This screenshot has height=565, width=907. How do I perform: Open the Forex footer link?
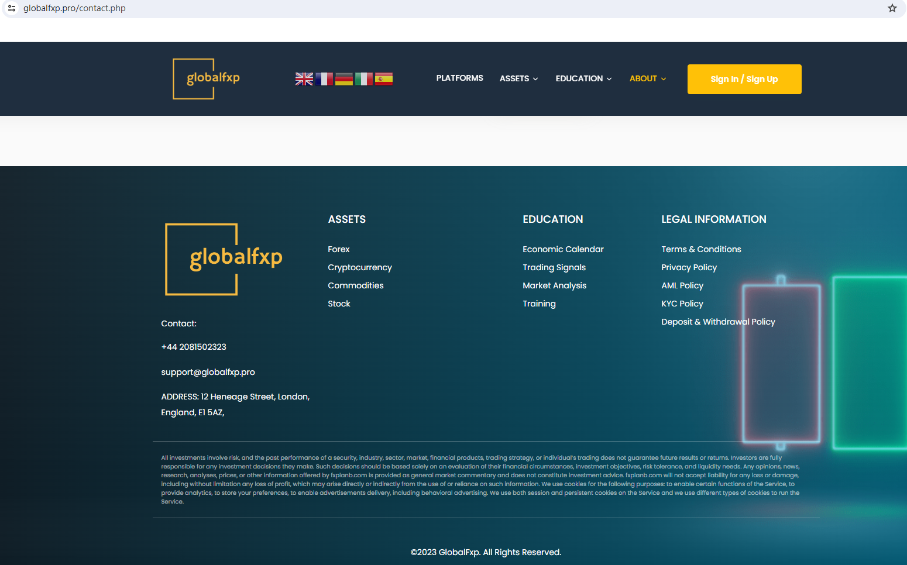339,249
